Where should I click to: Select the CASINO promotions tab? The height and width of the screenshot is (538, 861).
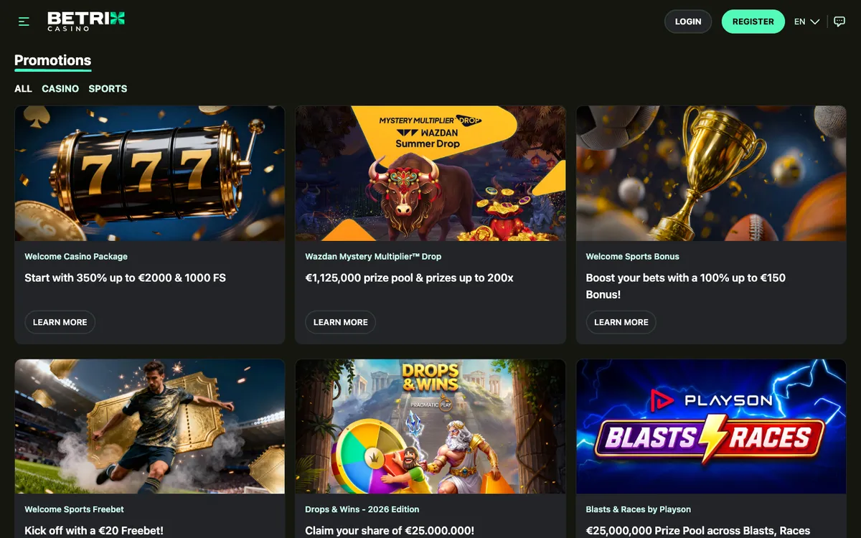click(x=60, y=88)
